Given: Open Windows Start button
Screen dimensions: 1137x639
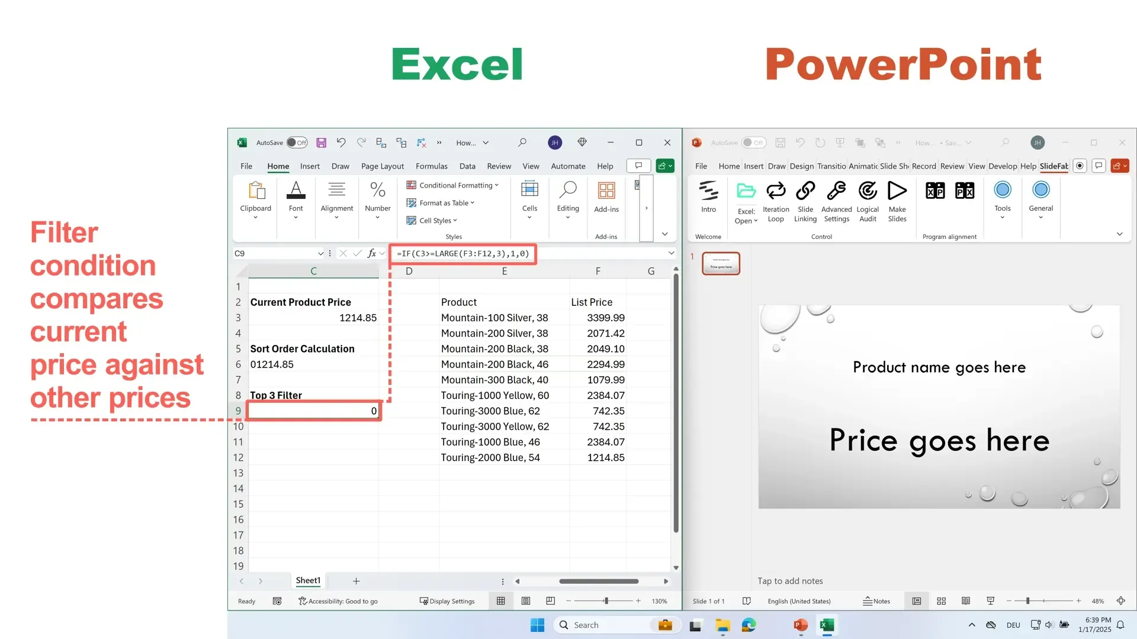Looking at the screenshot, I should click(537, 625).
